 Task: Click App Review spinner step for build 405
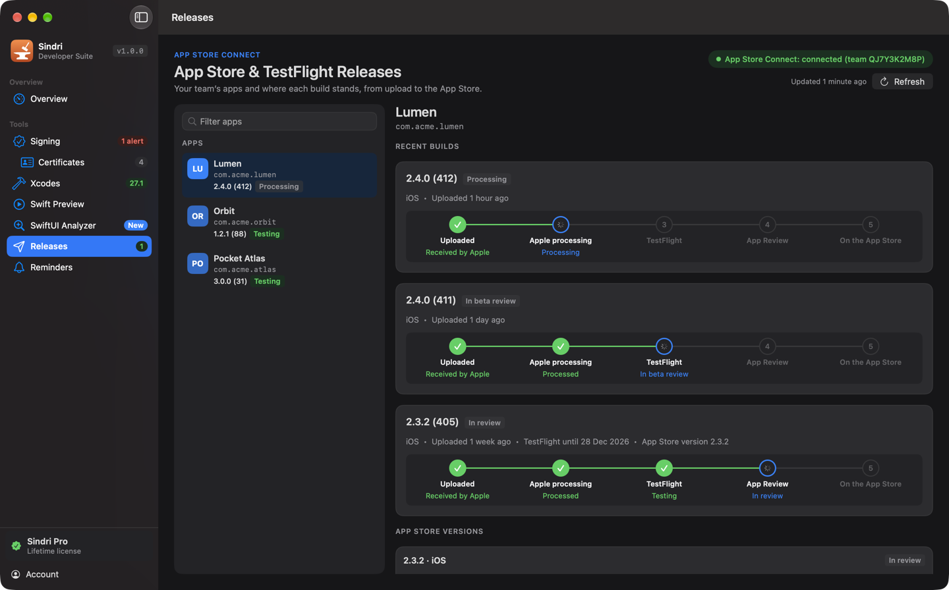767,468
